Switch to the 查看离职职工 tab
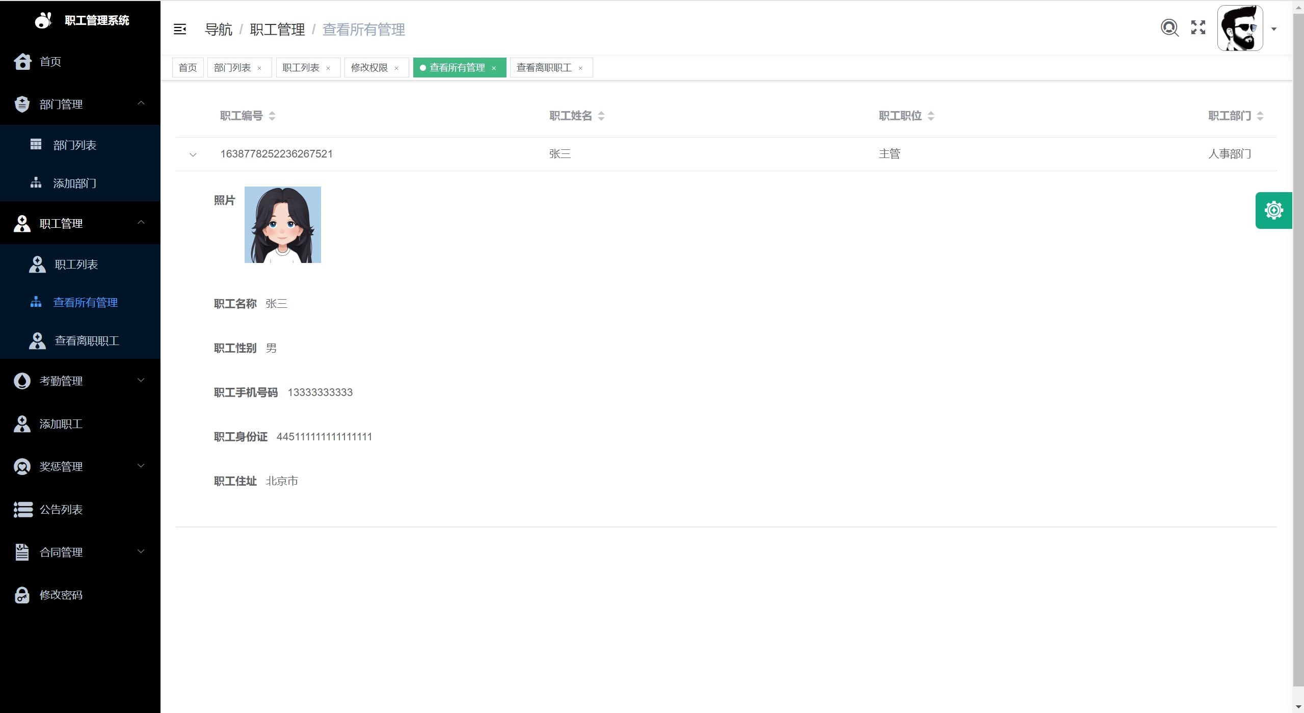1304x713 pixels. (544, 68)
